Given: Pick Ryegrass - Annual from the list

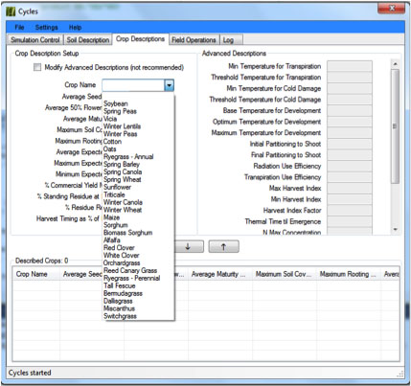Looking at the screenshot, I should pos(128,157).
